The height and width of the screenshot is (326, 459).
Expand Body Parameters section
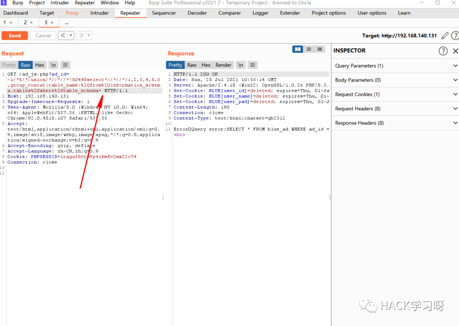(395, 80)
